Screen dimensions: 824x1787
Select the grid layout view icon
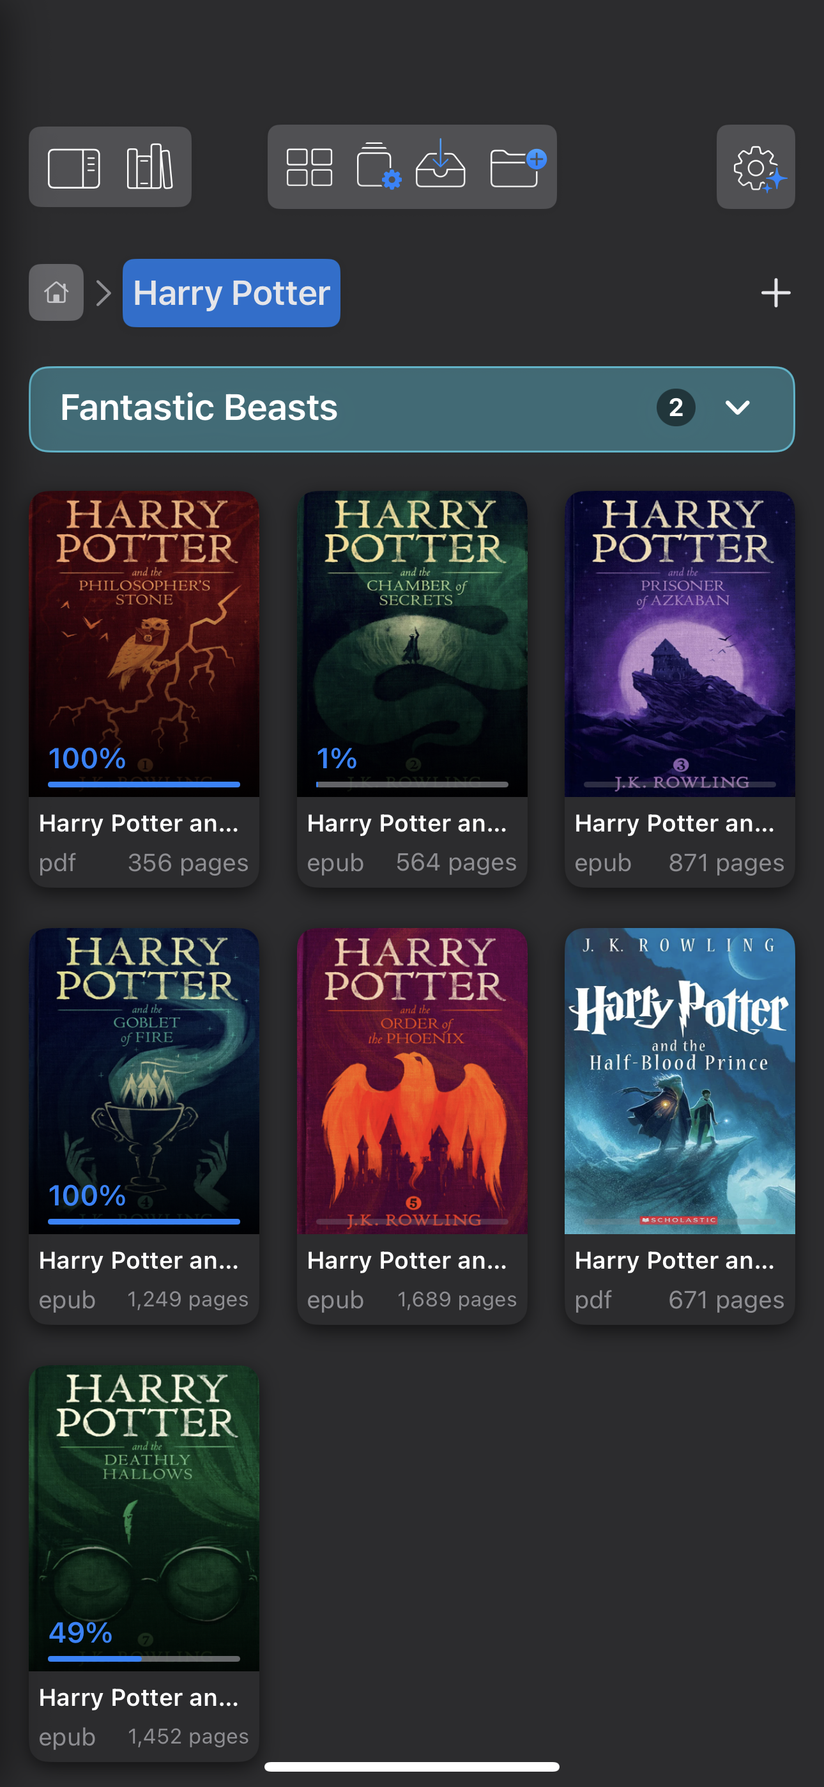click(x=309, y=167)
